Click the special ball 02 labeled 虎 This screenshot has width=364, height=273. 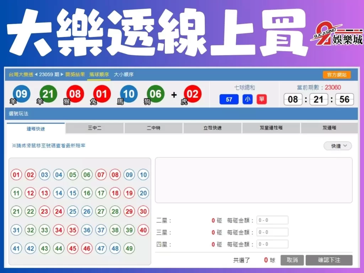[192, 94]
